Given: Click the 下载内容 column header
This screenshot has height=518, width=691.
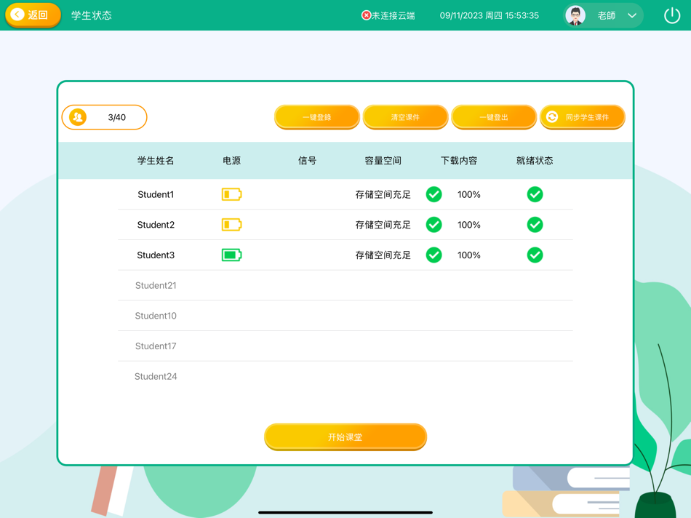Looking at the screenshot, I should tap(459, 161).
